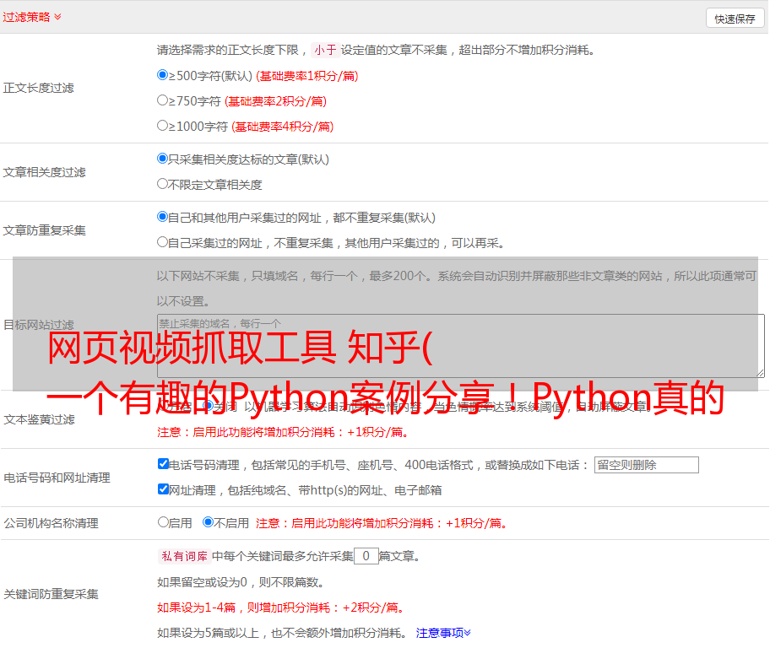Image resolution: width=770 pixels, height=648 pixels.
Task: Click the 私有词库 tag
Action: [x=185, y=556]
